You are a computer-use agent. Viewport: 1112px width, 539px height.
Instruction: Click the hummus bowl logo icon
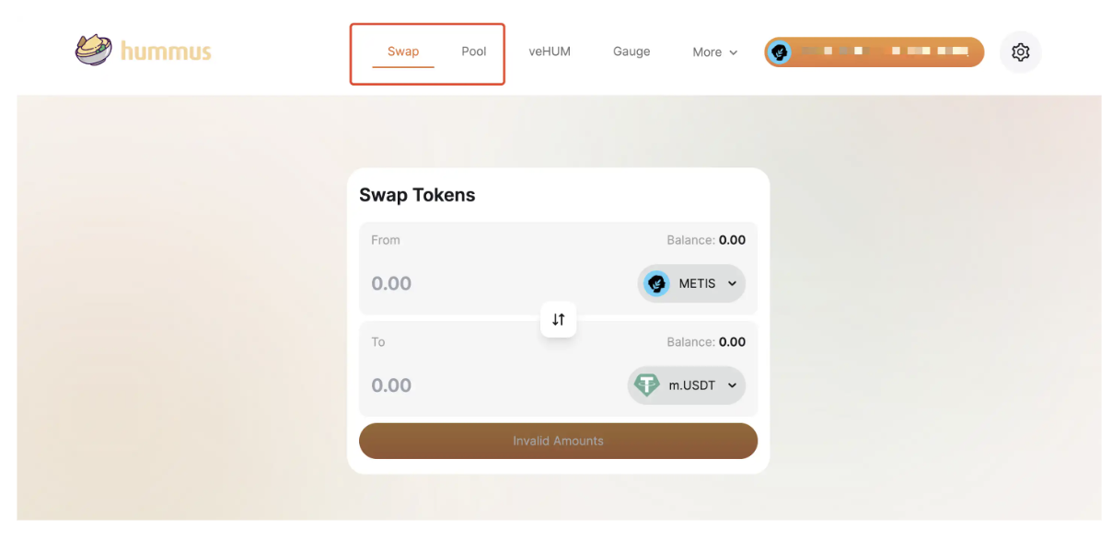pyautogui.click(x=93, y=50)
